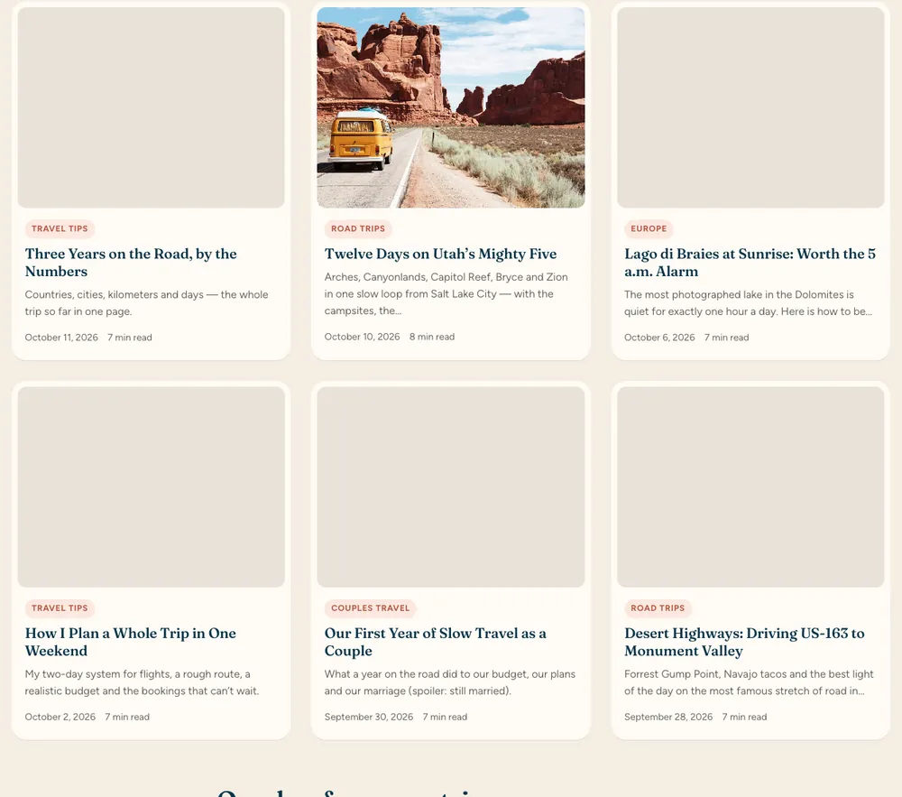
Task: Click the date October 2, 2026
Action: tap(60, 717)
